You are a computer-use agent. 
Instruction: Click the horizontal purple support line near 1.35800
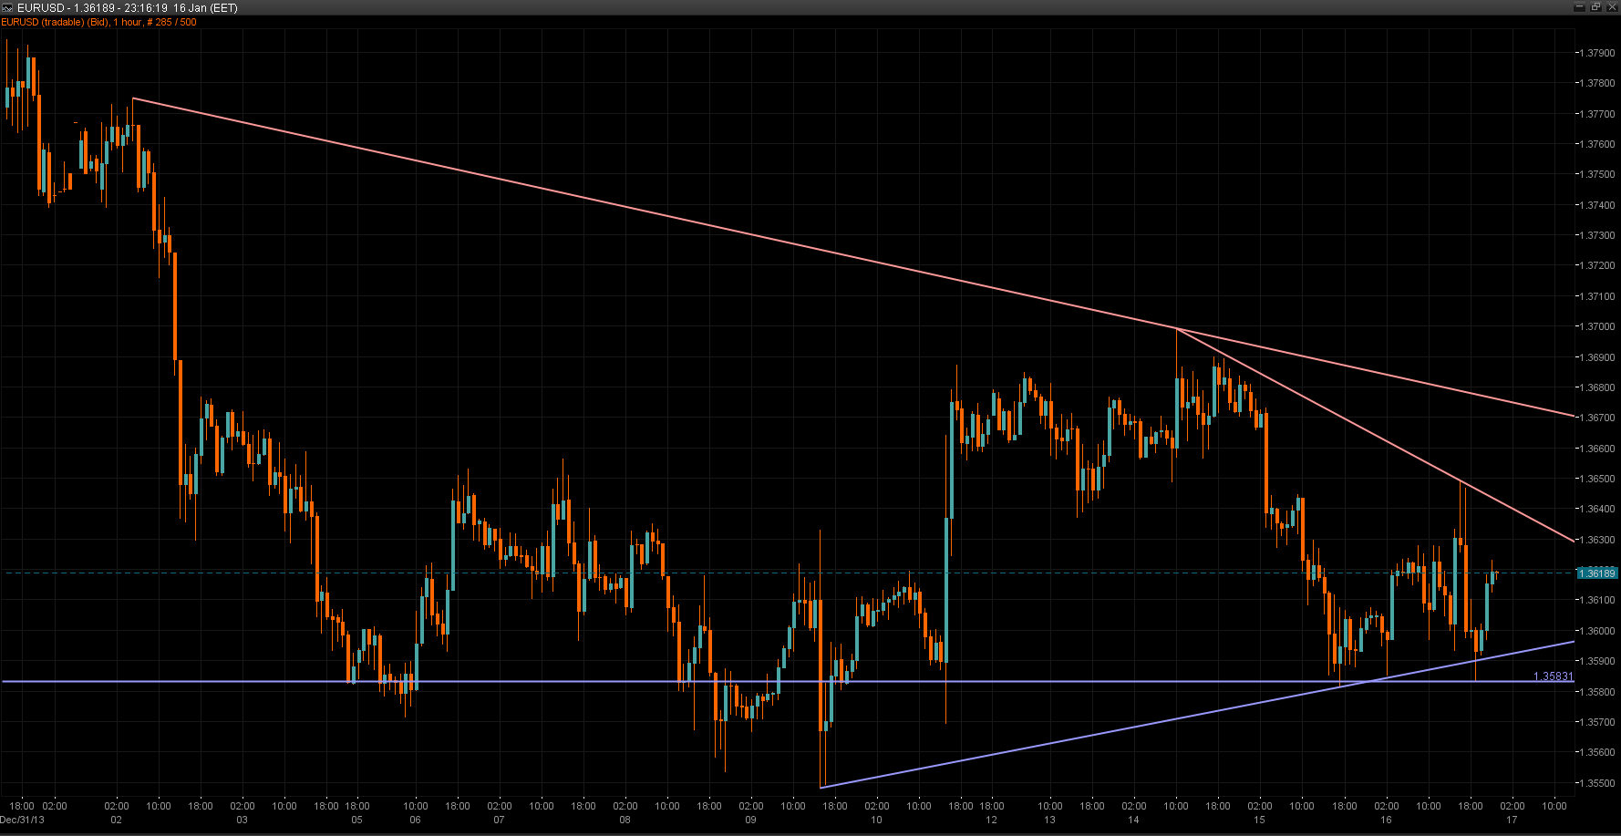tap(547, 680)
